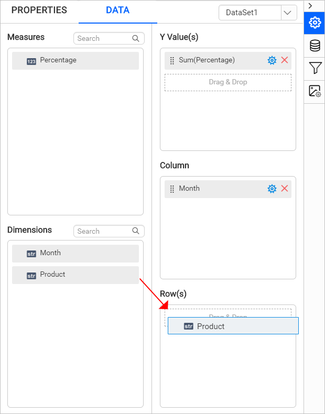Remove Sum(Percentage) with red X
Screen dimensions: 325x414
285,60
